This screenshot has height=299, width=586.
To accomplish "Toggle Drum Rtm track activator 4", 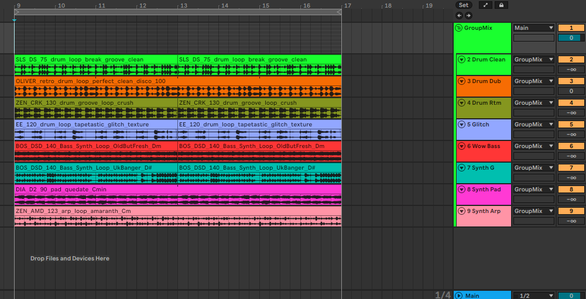I will [x=571, y=103].
